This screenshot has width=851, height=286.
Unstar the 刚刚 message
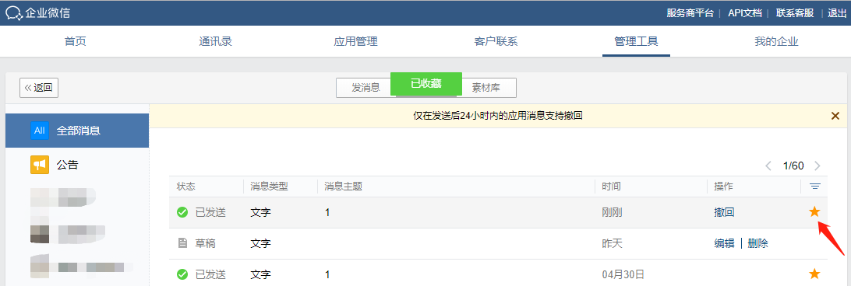814,212
